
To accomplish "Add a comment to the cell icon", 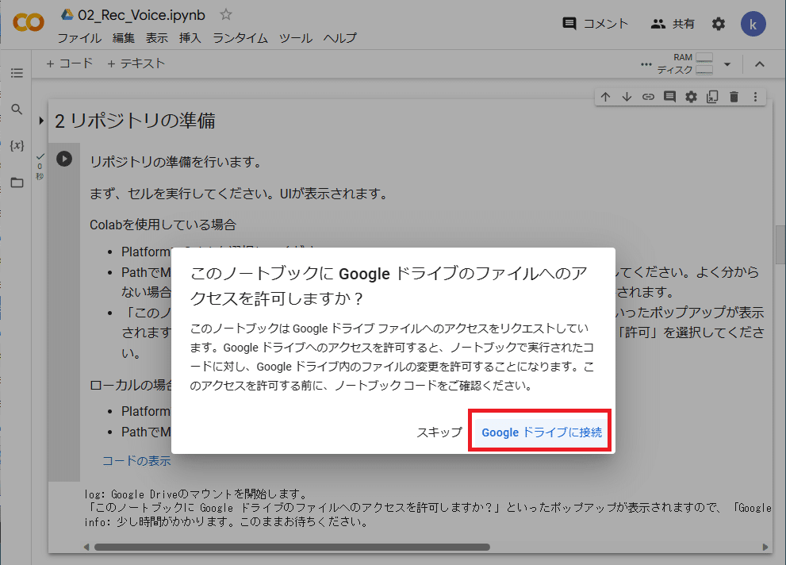I will tap(669, 97).
